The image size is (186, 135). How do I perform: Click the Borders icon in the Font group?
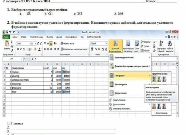pos(29,49)
